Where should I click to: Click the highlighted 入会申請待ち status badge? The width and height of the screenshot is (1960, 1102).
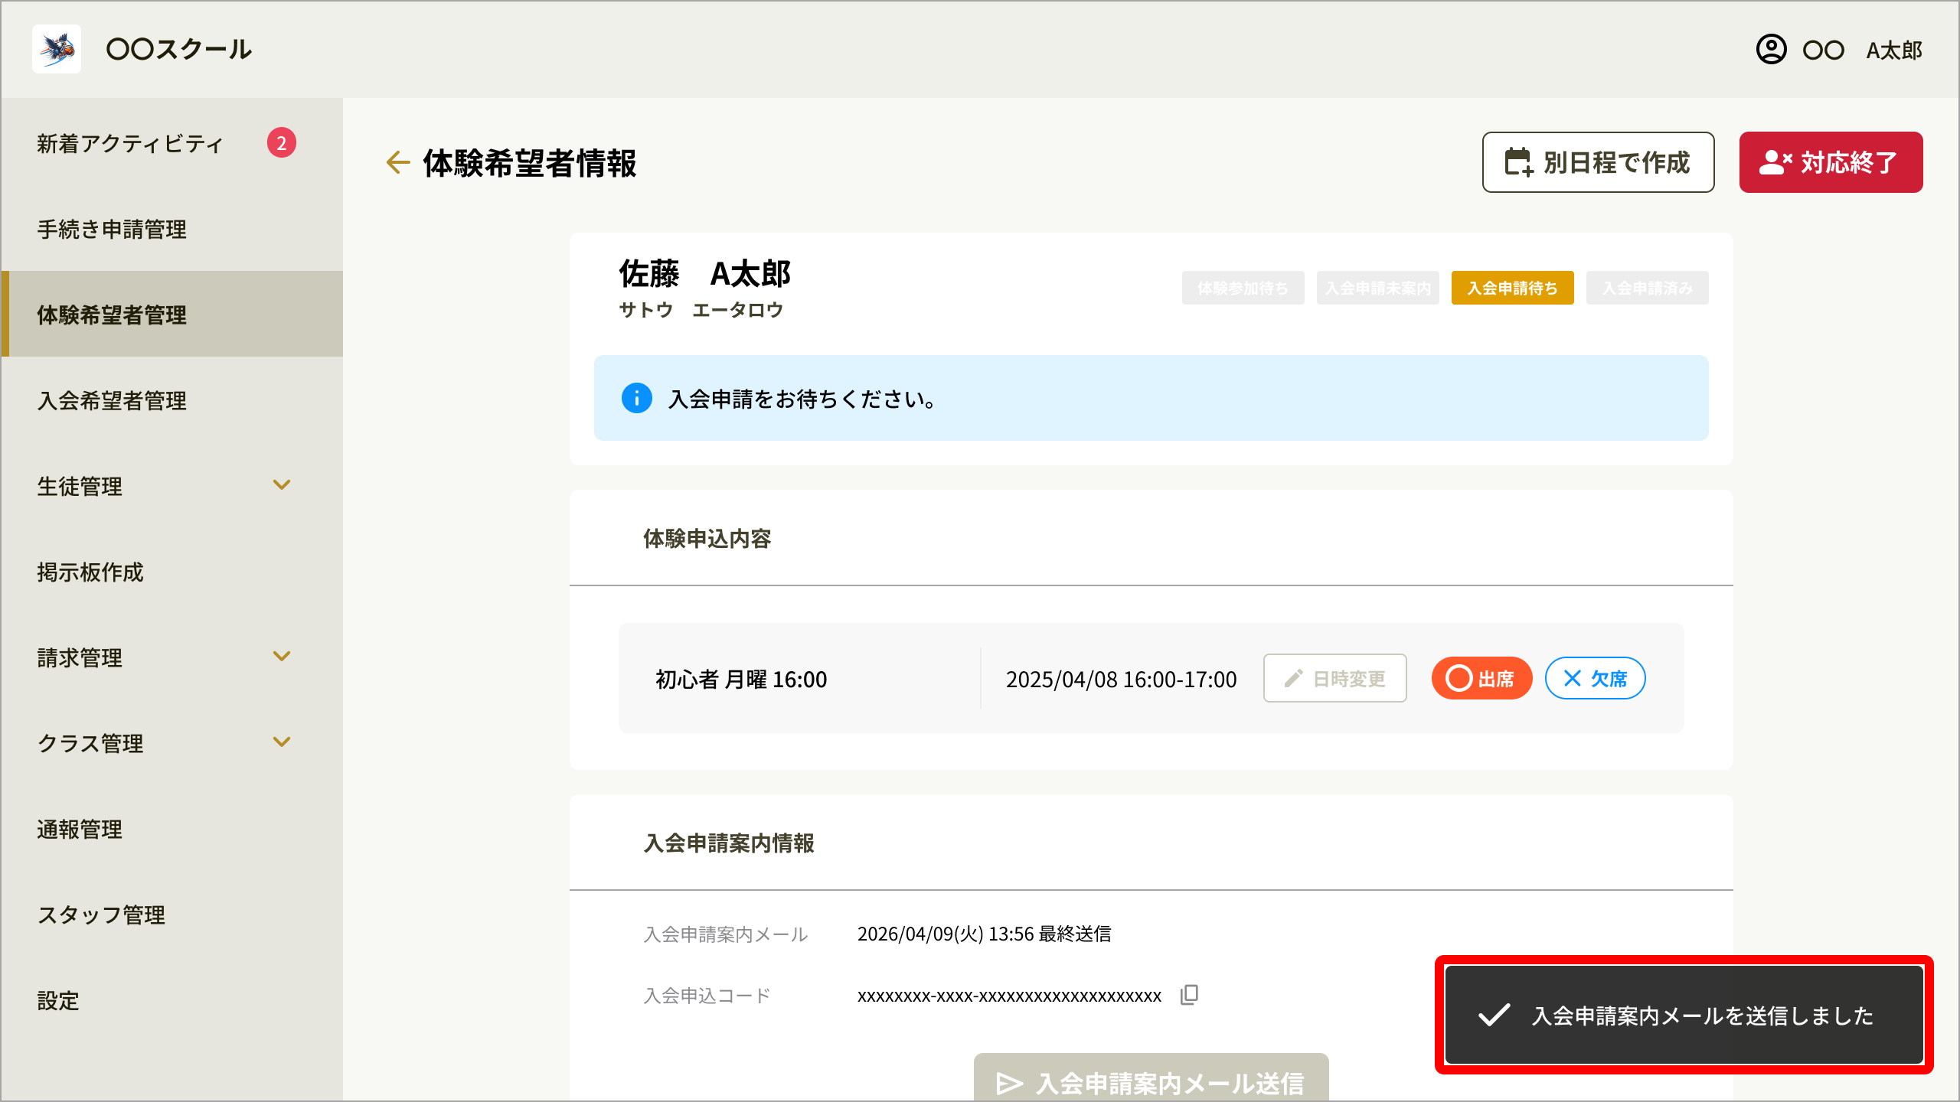1512,288
